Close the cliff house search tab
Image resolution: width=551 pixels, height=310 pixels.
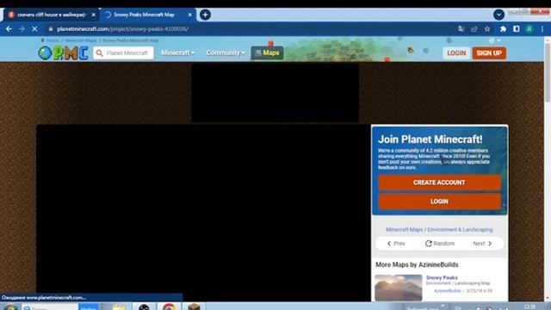coord(94,15)
